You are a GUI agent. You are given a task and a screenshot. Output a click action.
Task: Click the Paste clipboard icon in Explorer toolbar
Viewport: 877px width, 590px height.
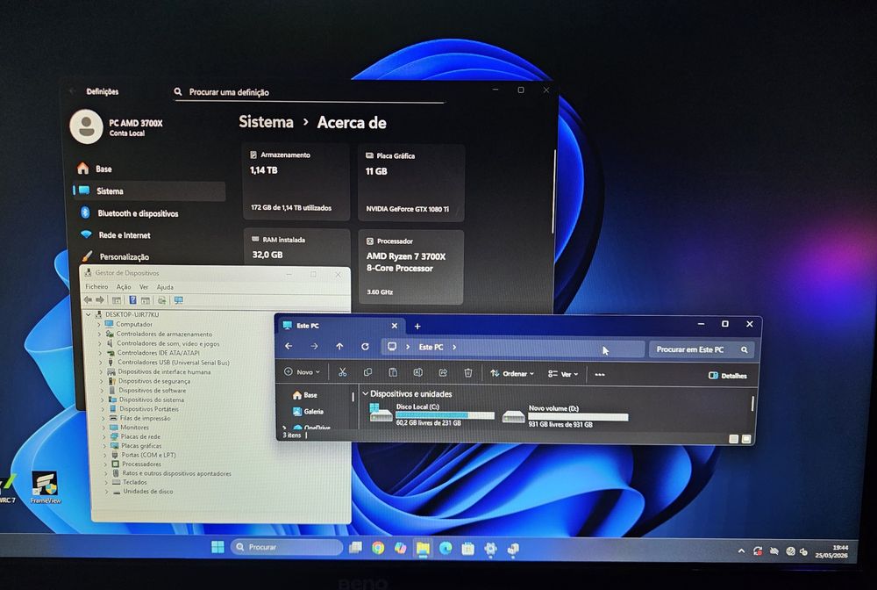393,372
